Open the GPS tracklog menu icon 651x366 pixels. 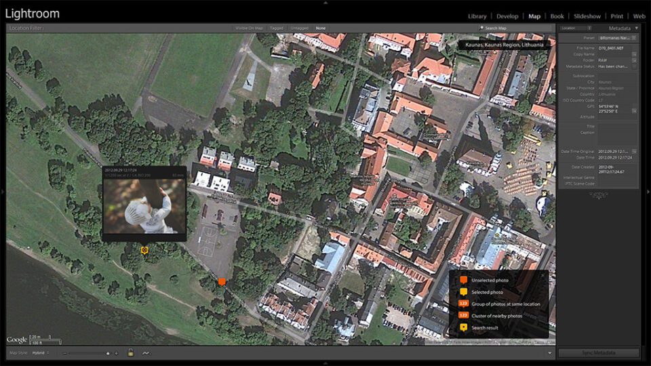146,353
